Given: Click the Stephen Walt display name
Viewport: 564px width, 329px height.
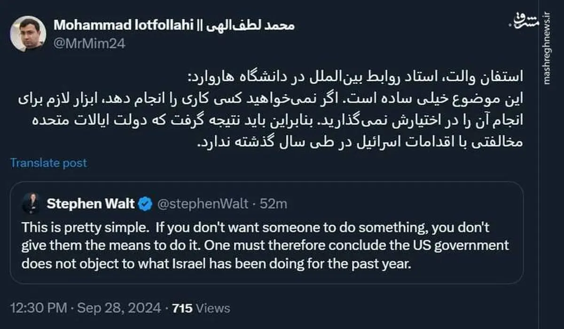Looking at the screenshot, I should pos(91,204).
